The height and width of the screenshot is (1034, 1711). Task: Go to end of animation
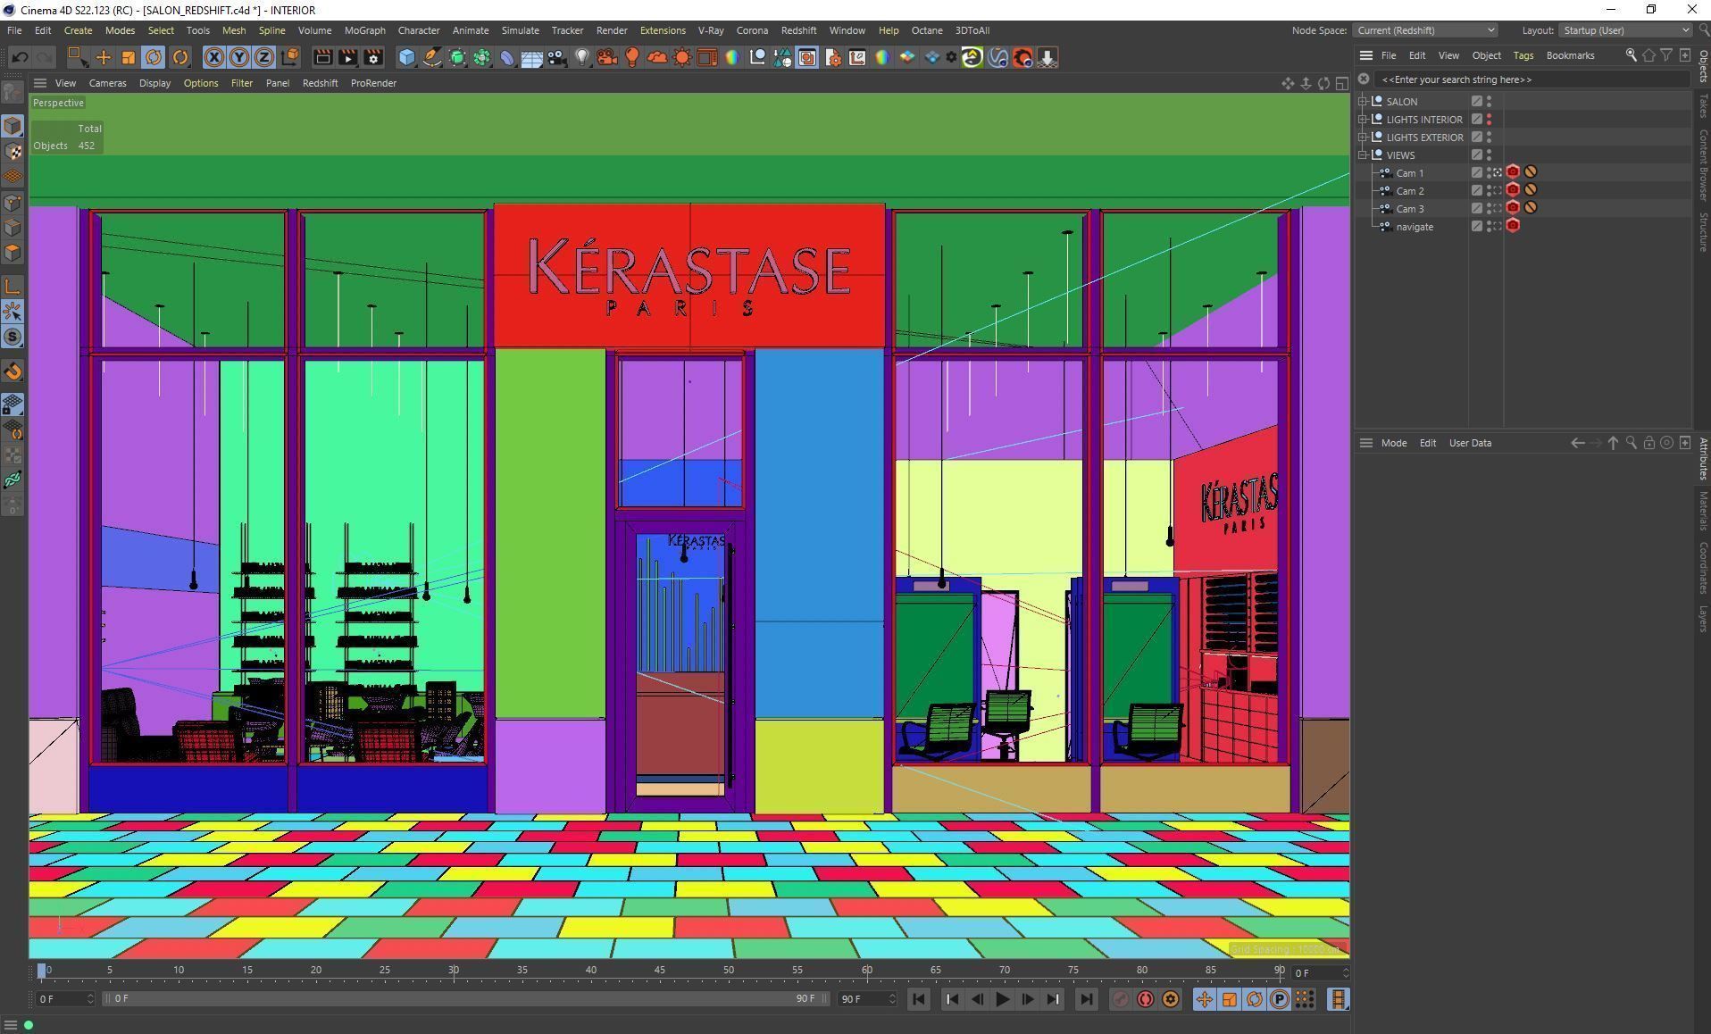[x=1086, y=999]
